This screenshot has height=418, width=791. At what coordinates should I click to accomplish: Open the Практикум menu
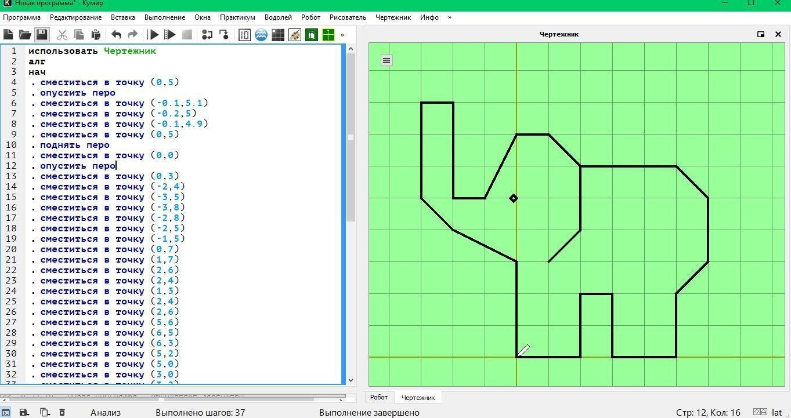point(237,17)
